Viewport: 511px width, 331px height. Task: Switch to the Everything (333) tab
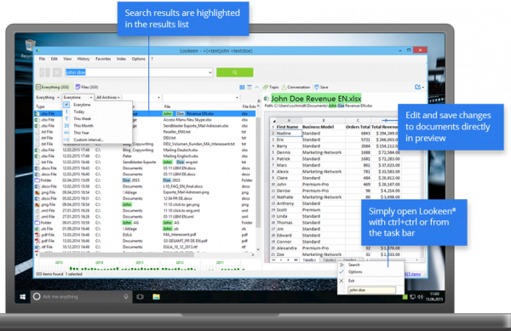pos(53,88)
